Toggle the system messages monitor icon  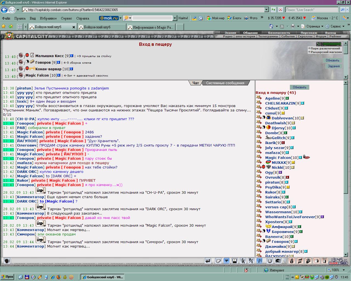click(x=235, y=261)
